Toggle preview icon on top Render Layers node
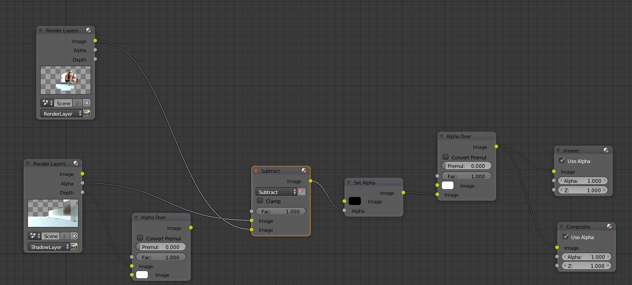 88,31
